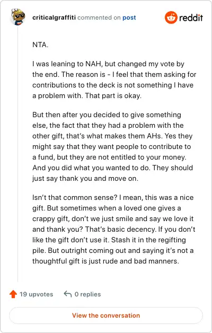Click paragraph starting 'I was leaning to NAH'

pos(114,80)
